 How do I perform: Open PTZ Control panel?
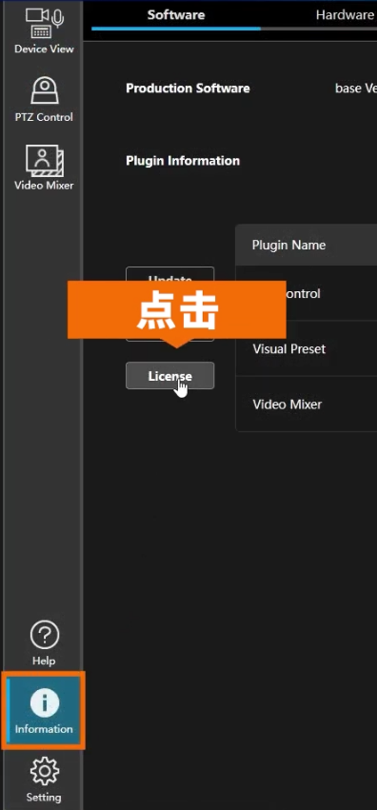pyautogui.click(x=44, y=100)
